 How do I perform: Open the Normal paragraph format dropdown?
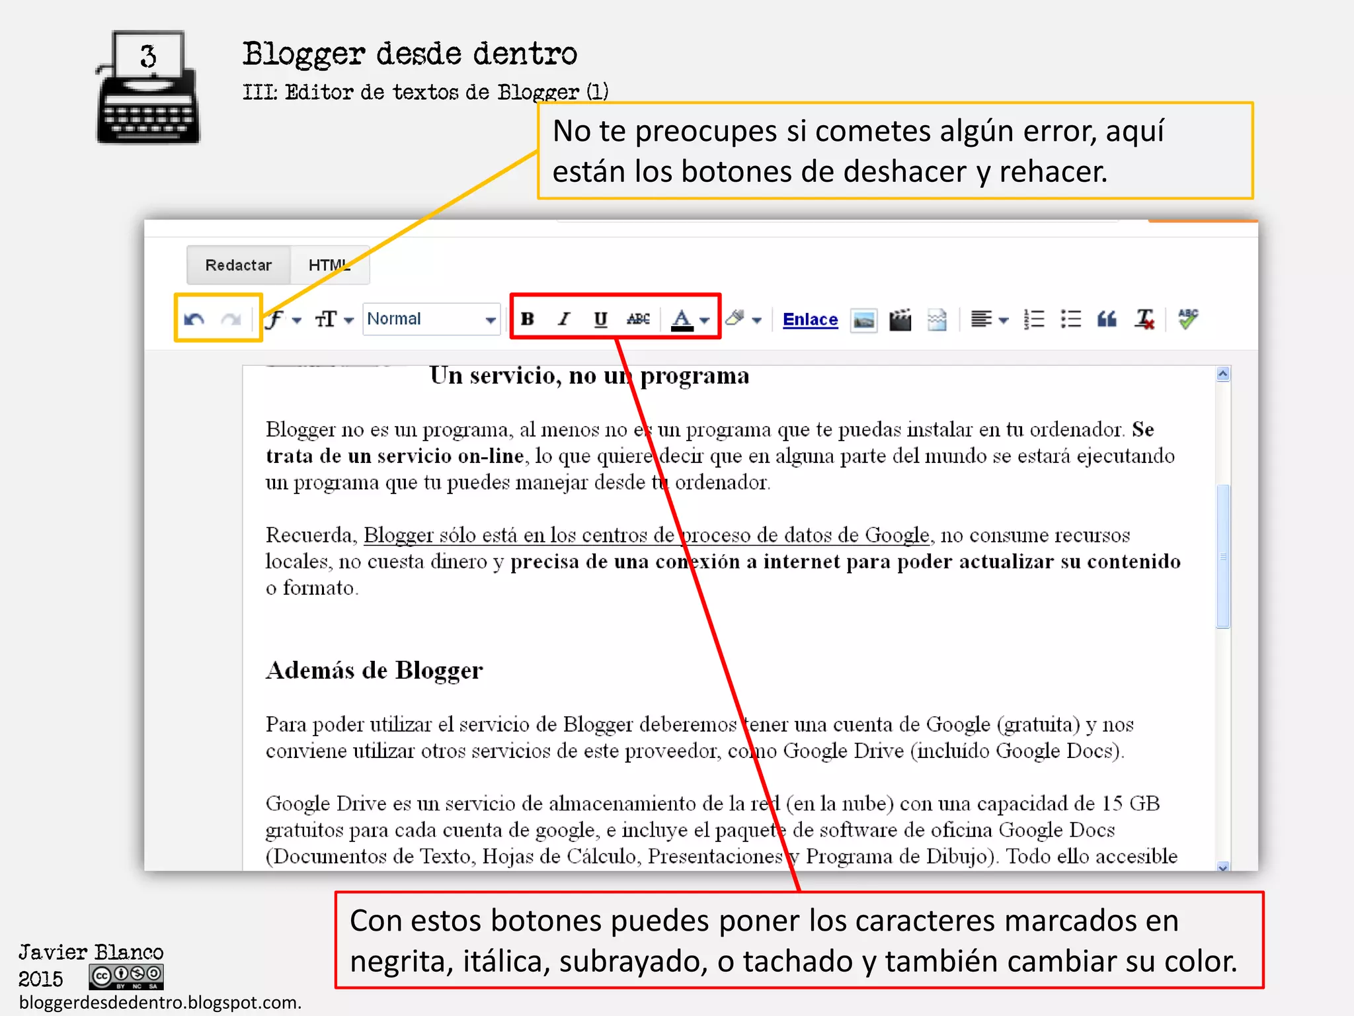[x=431, y=319]
